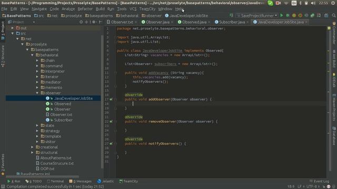Switch to the Subscriber.java editor tab
Screen dimensions: 337x189
(232, 22)
